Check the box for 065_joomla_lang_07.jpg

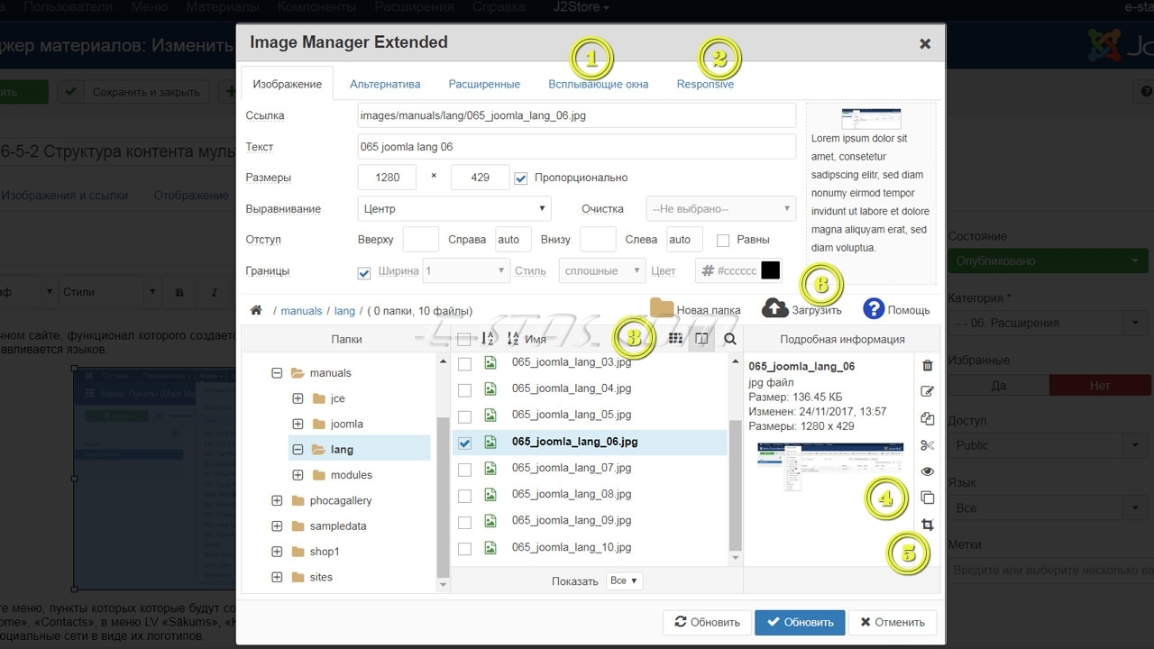coord(464,469)
